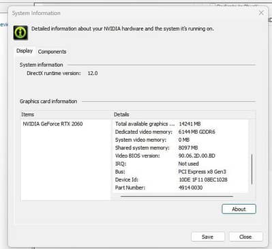Click the value Not used
Screen dimensions: 272x249
point(189,164)
